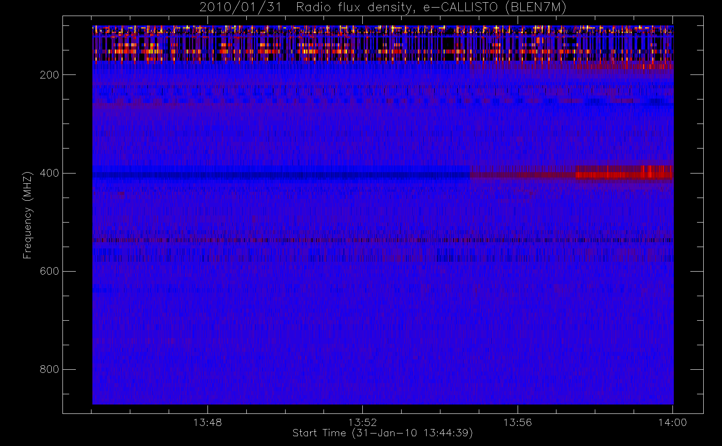The width and height of the screenshot is (722, 446).
Task: Click the 200 frequency tick label
Action: tap(49, 75)
